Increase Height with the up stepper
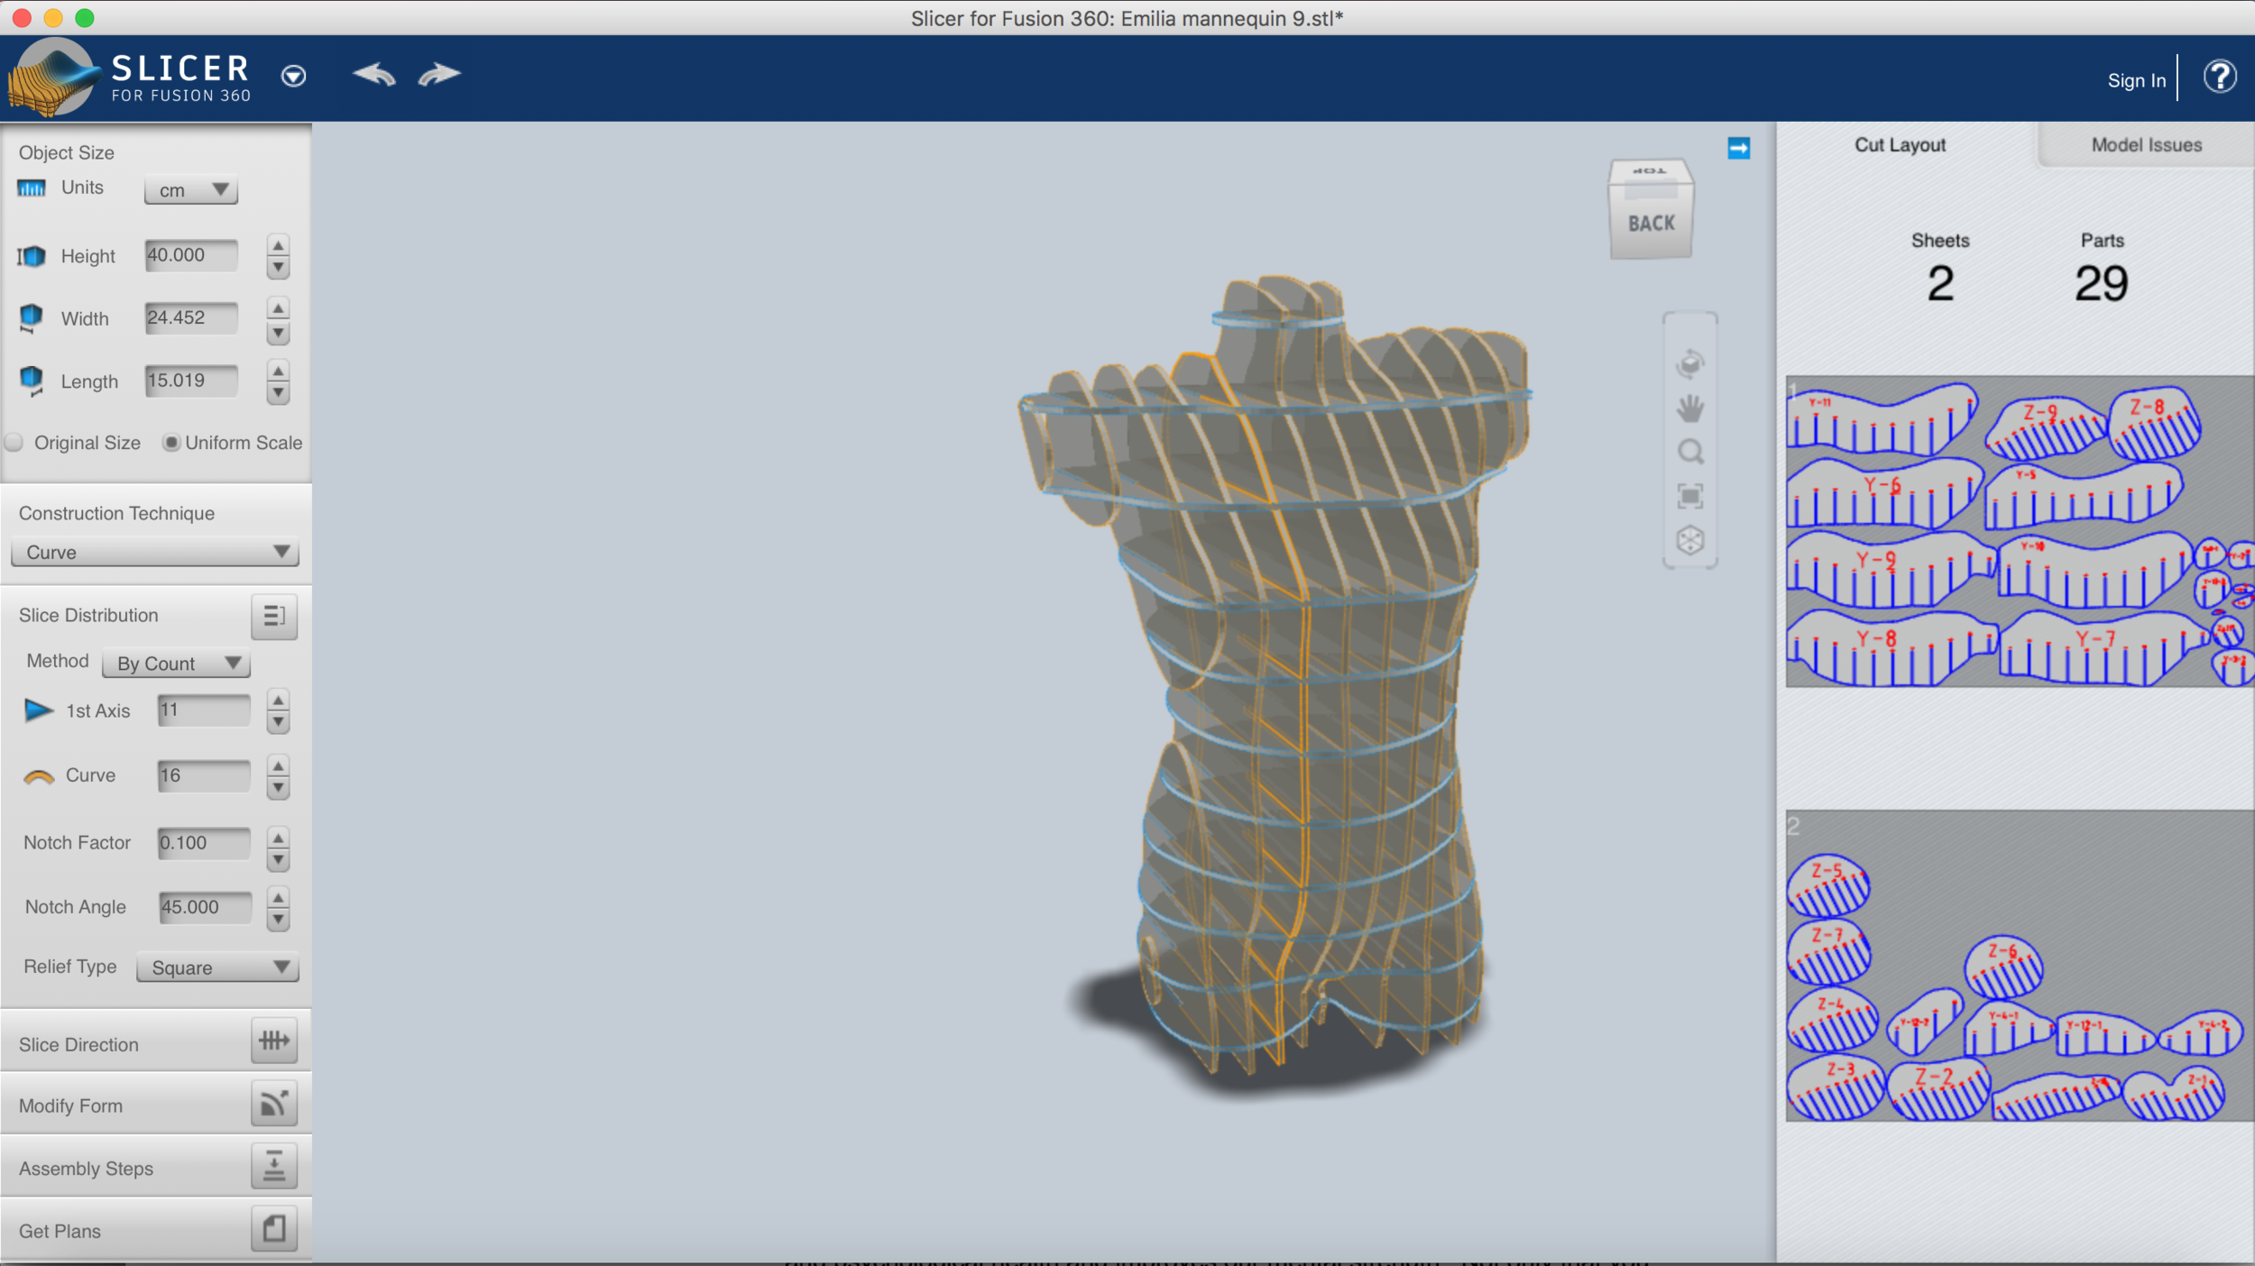This screenshot has height=1266, width=2255. pos(278,246)
